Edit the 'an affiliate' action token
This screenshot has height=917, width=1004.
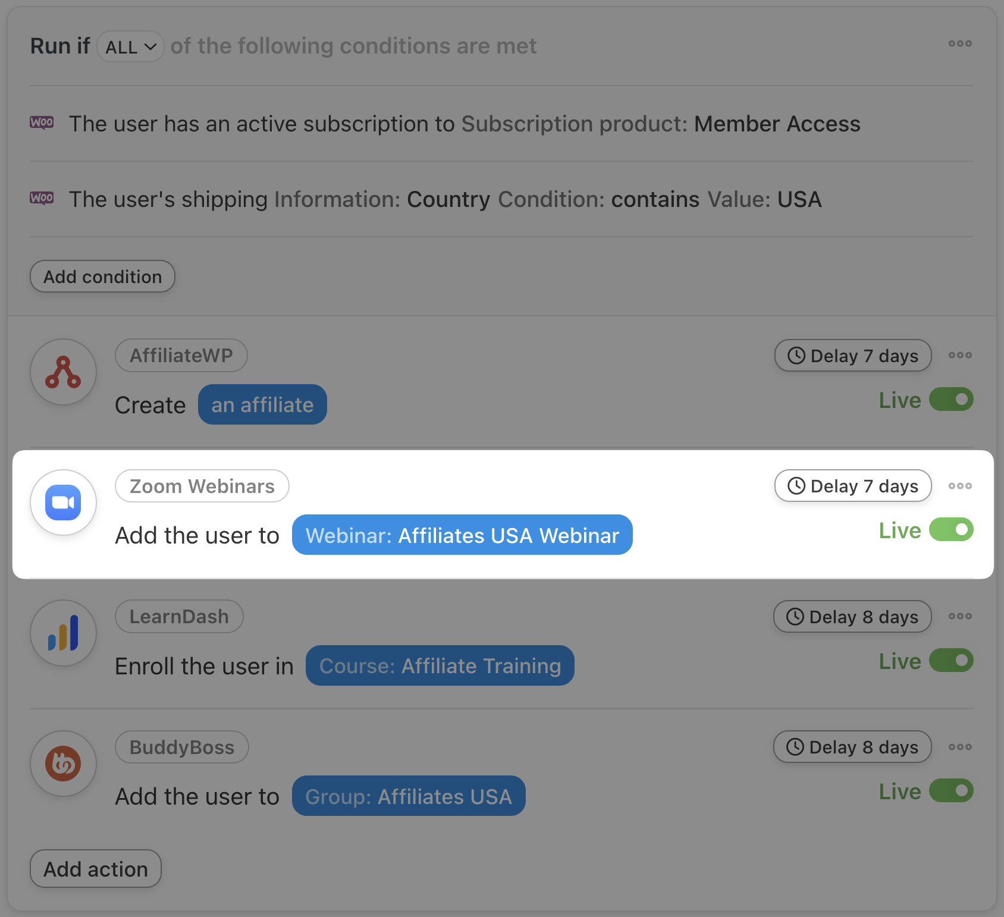(262, 404)
